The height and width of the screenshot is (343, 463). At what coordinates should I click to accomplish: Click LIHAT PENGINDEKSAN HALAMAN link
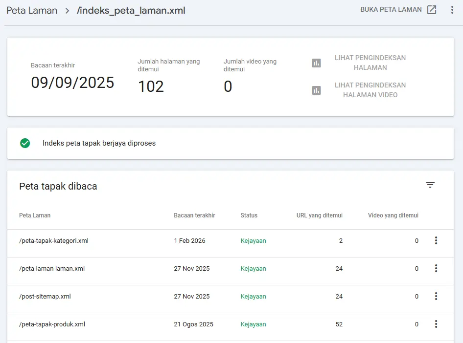(x=370, y=63)
